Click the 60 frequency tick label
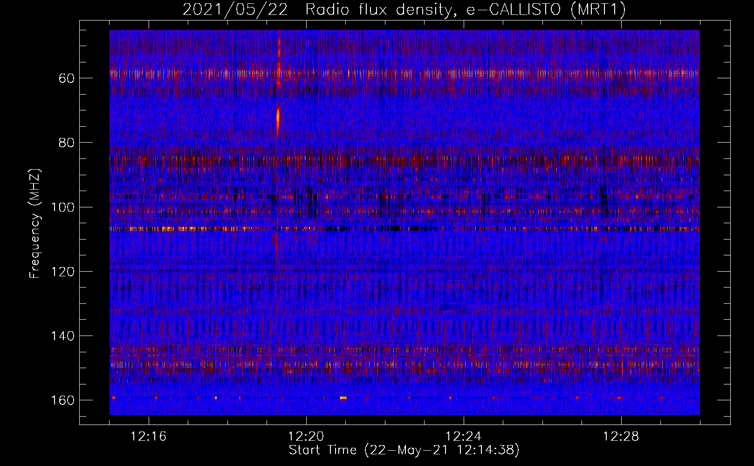The image size is (754, 466). 67,78
